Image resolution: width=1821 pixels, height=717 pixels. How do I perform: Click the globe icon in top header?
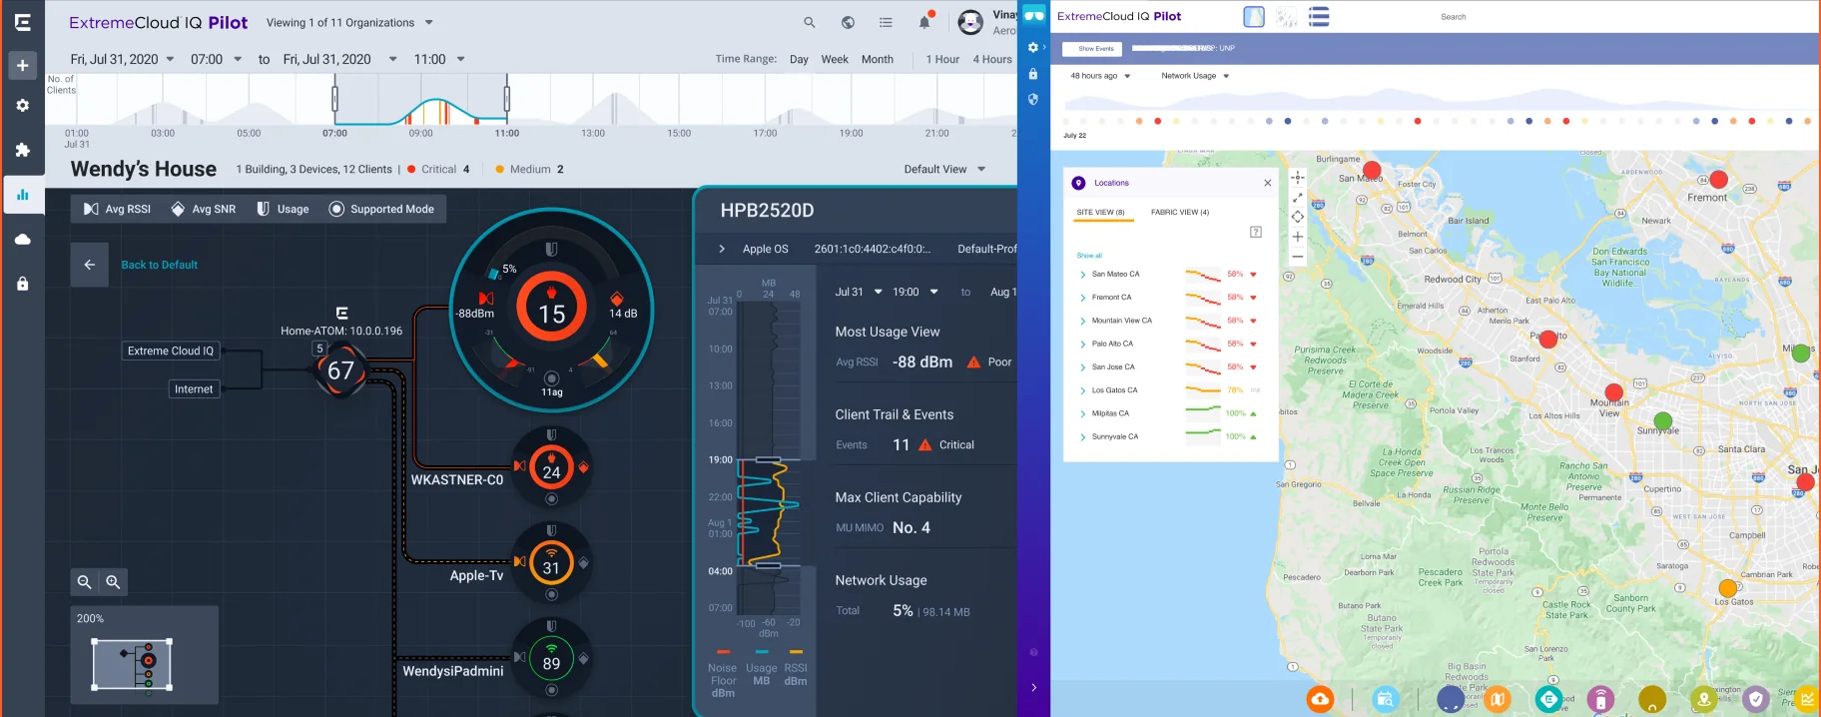(x=848, y=22)
